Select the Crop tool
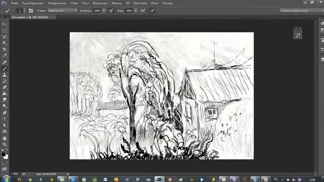324x182 pixels. click(x=5, y=50)
